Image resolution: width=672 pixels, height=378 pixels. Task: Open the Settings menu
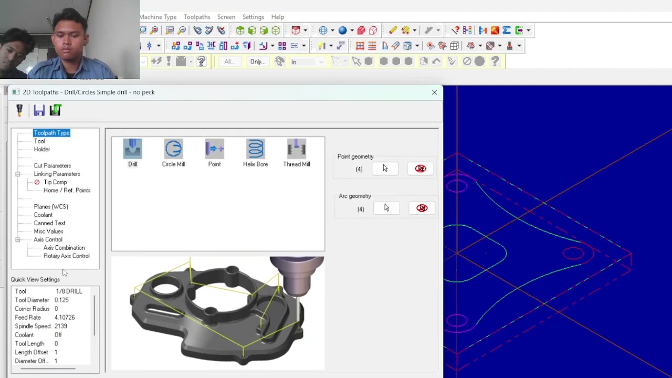253,17
